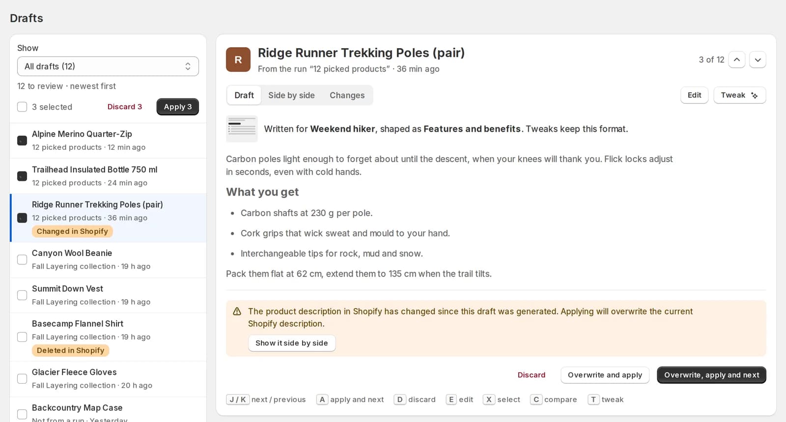
Task: Click the R product avatar icon
Action: click(x=238, y=59)
